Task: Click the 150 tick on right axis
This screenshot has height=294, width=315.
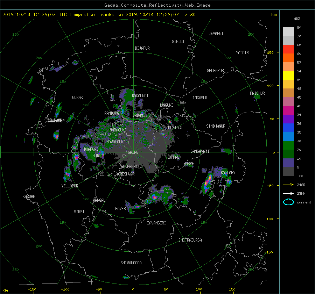Action: click(x=270, y=52)
